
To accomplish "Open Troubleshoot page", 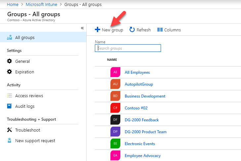I will 27,130.
